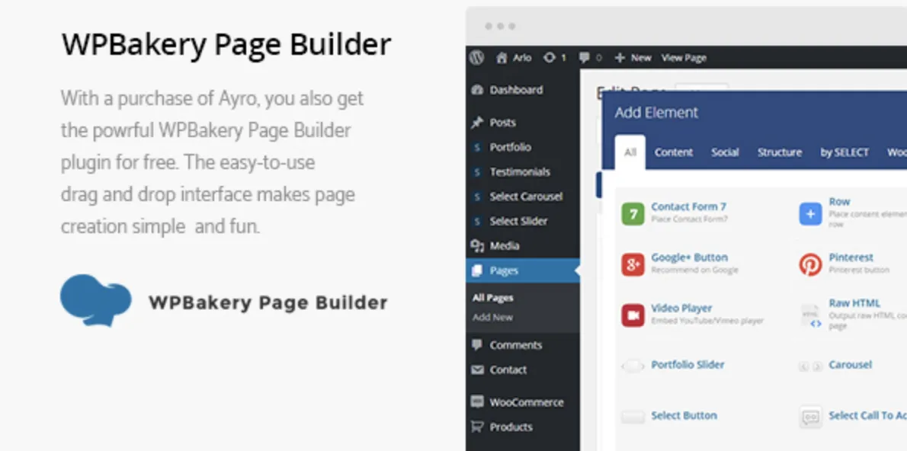Click Add New under Pages
907x451 pixels.
(492, 317)
